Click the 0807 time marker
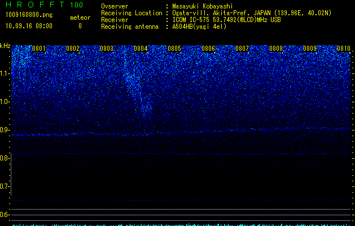 click(242, 49)
